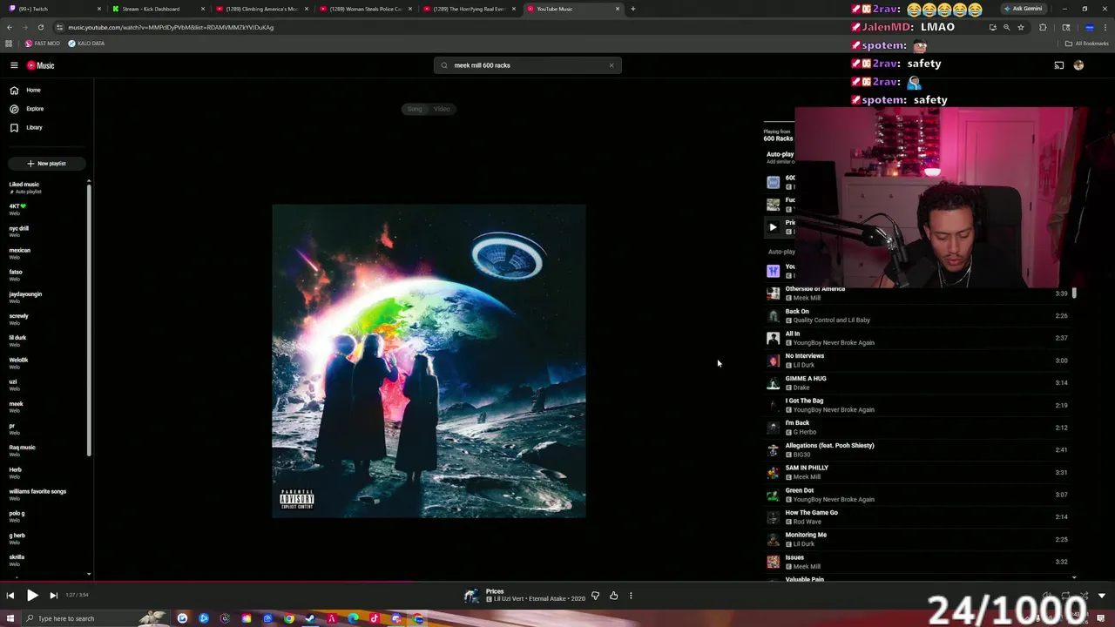Switch to Song mode

click(415, 109)
